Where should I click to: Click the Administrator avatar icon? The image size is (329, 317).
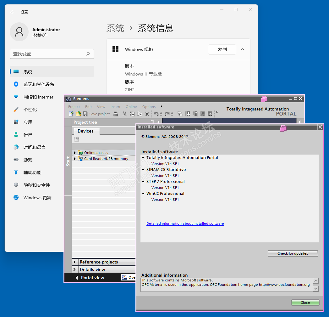(19, 32)
